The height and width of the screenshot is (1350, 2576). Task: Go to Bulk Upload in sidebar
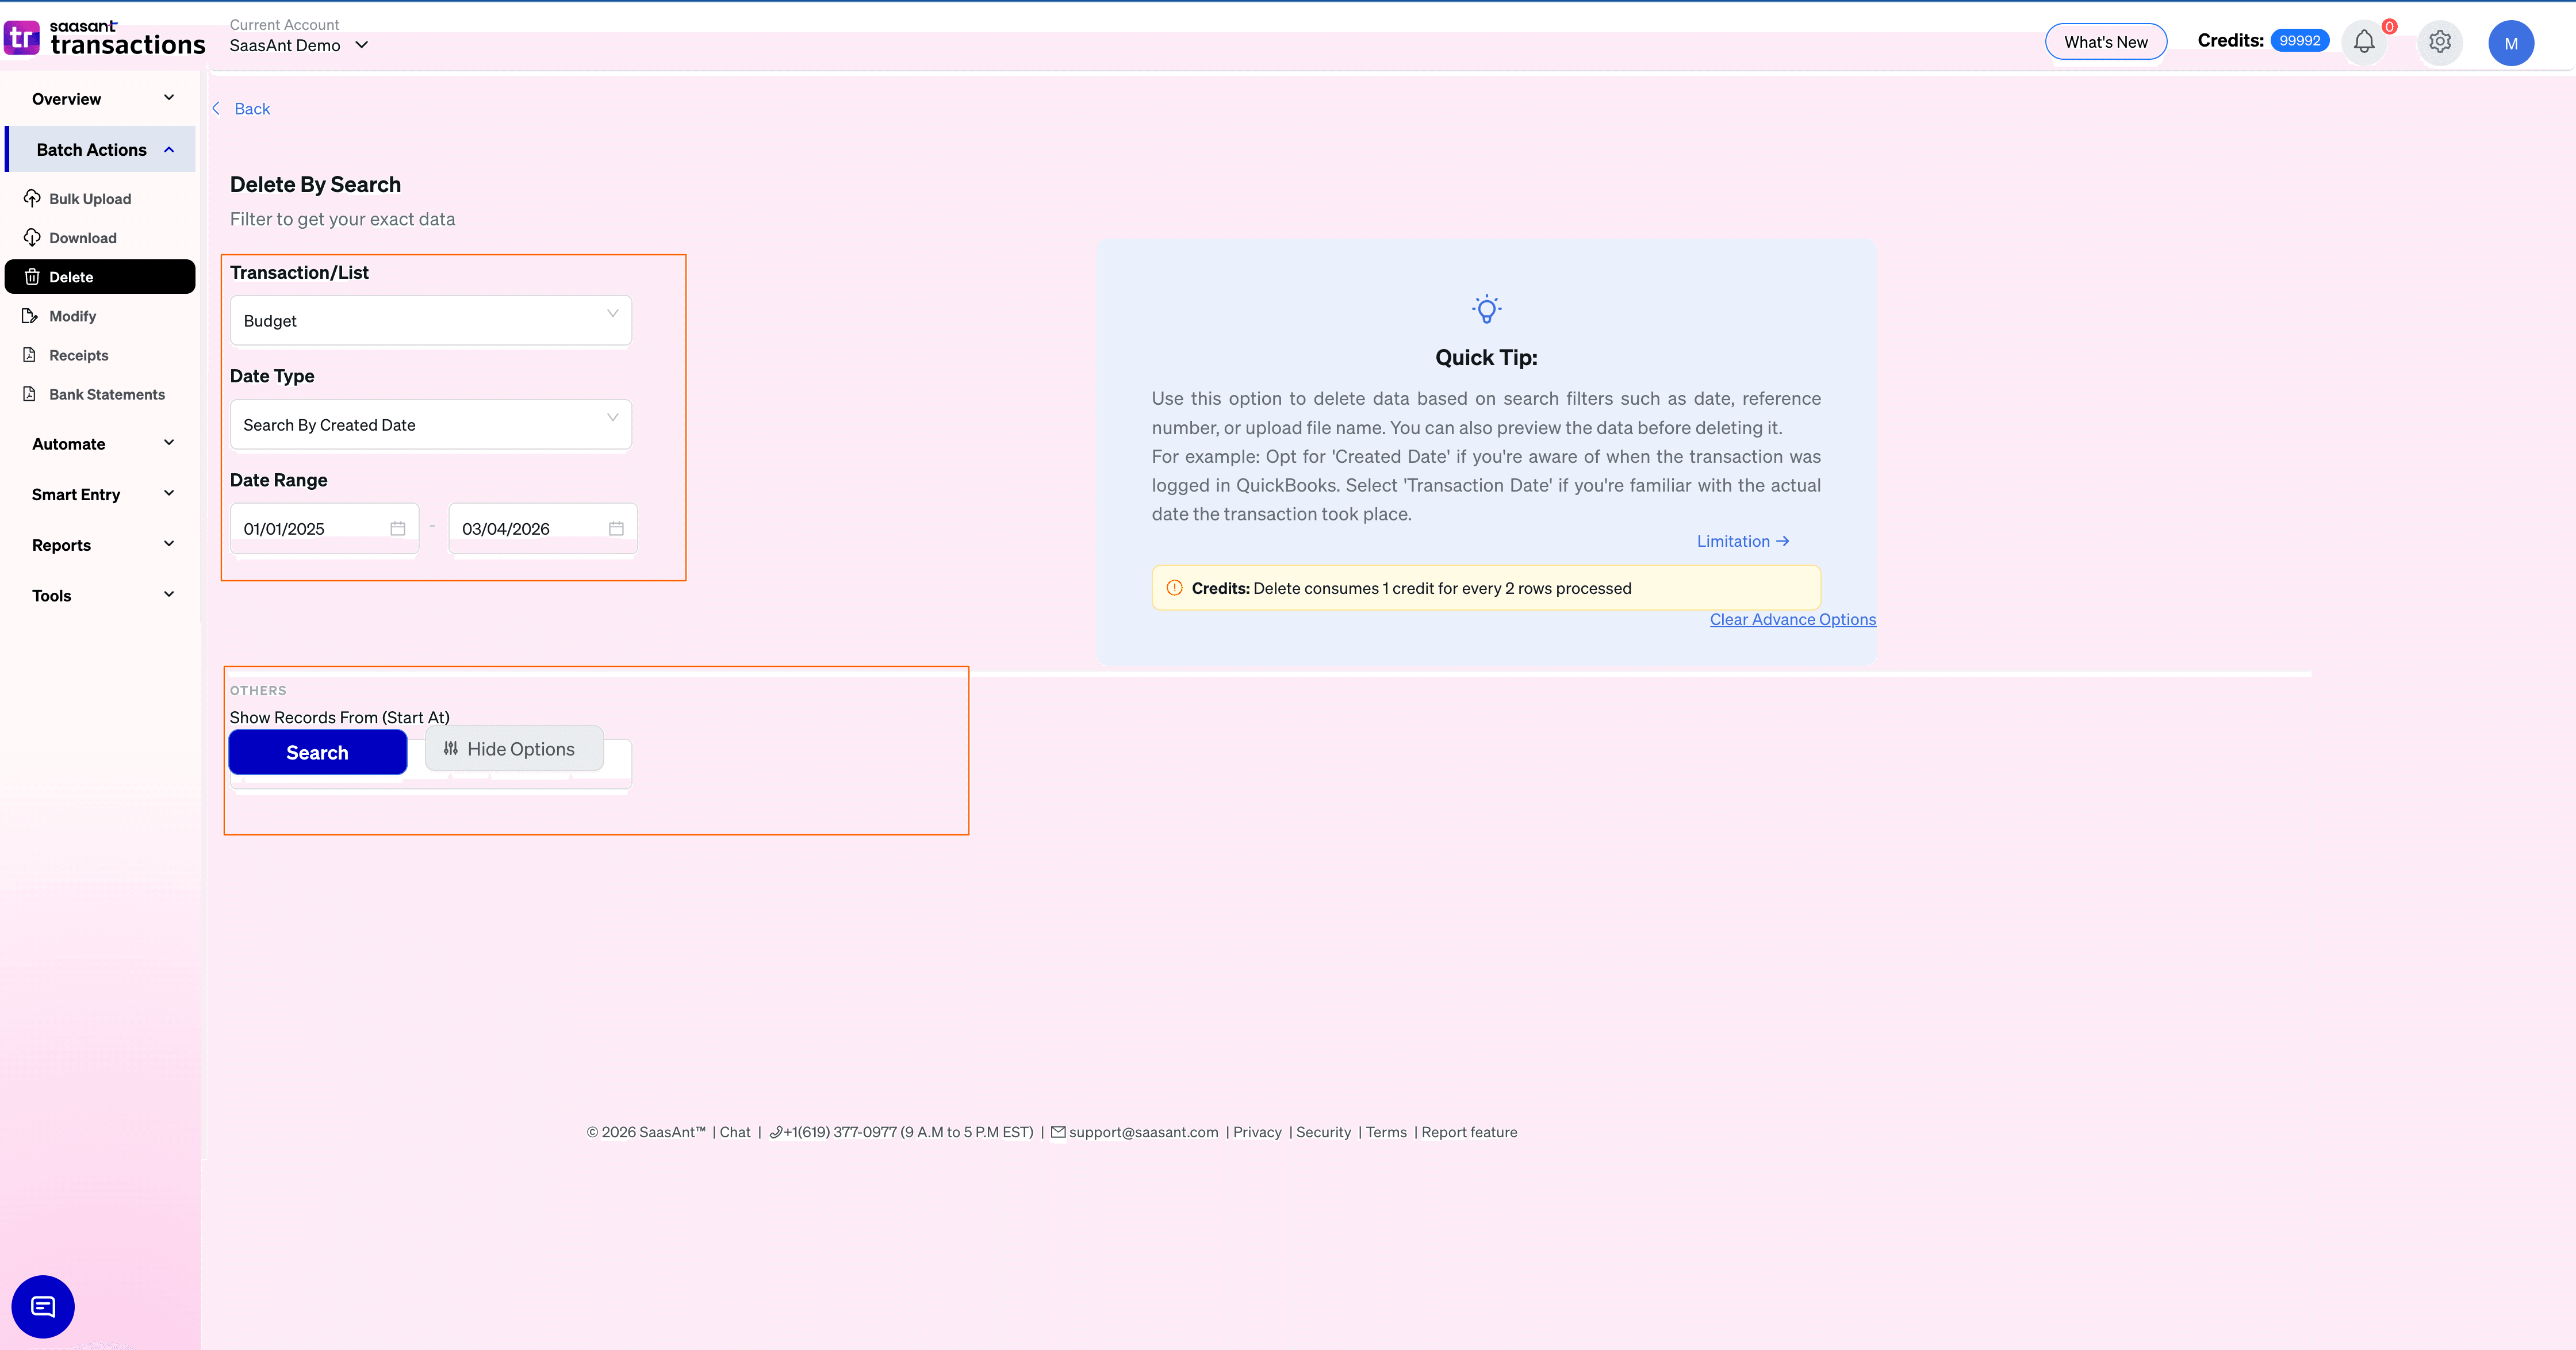click(89, 199)
